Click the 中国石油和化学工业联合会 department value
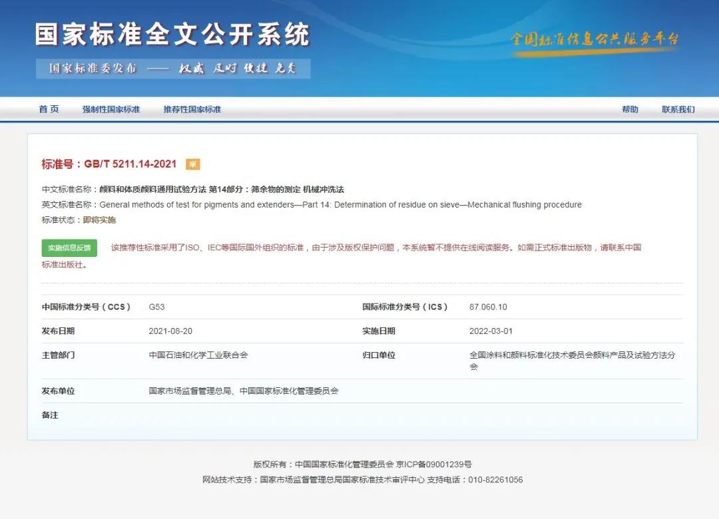This screenshot has height=519, width=719. coord(198,355)
